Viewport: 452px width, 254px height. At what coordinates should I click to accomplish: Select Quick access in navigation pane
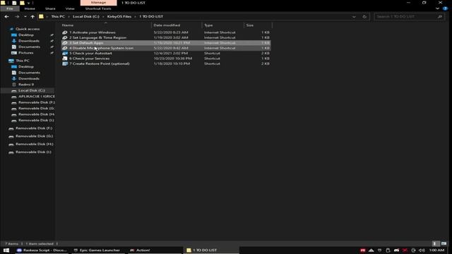point(28,29)
